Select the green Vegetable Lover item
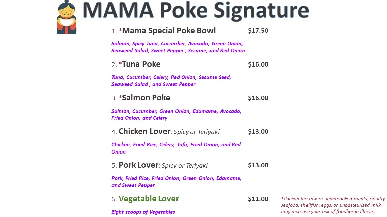 pos(149,199)
